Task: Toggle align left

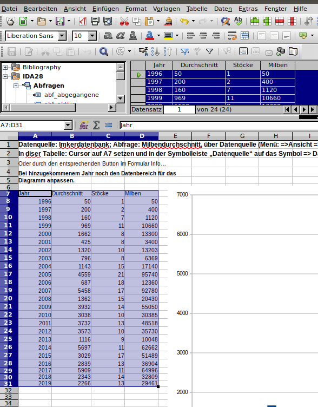Action: 191,36
